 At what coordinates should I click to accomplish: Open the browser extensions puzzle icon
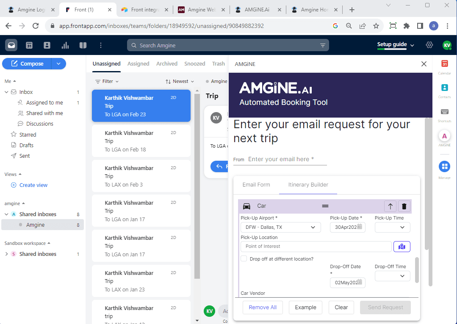406,26
